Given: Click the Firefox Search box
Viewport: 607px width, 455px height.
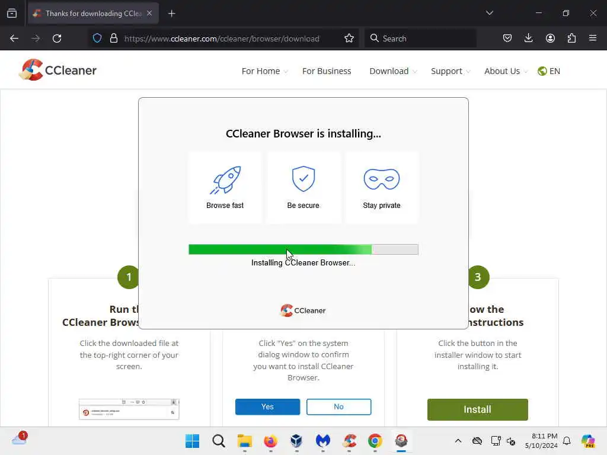Looking at the screenshot, I should [420, 39].
